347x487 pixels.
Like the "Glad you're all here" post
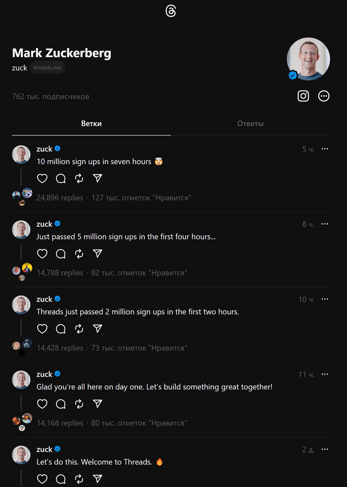(x=42, y=404)
